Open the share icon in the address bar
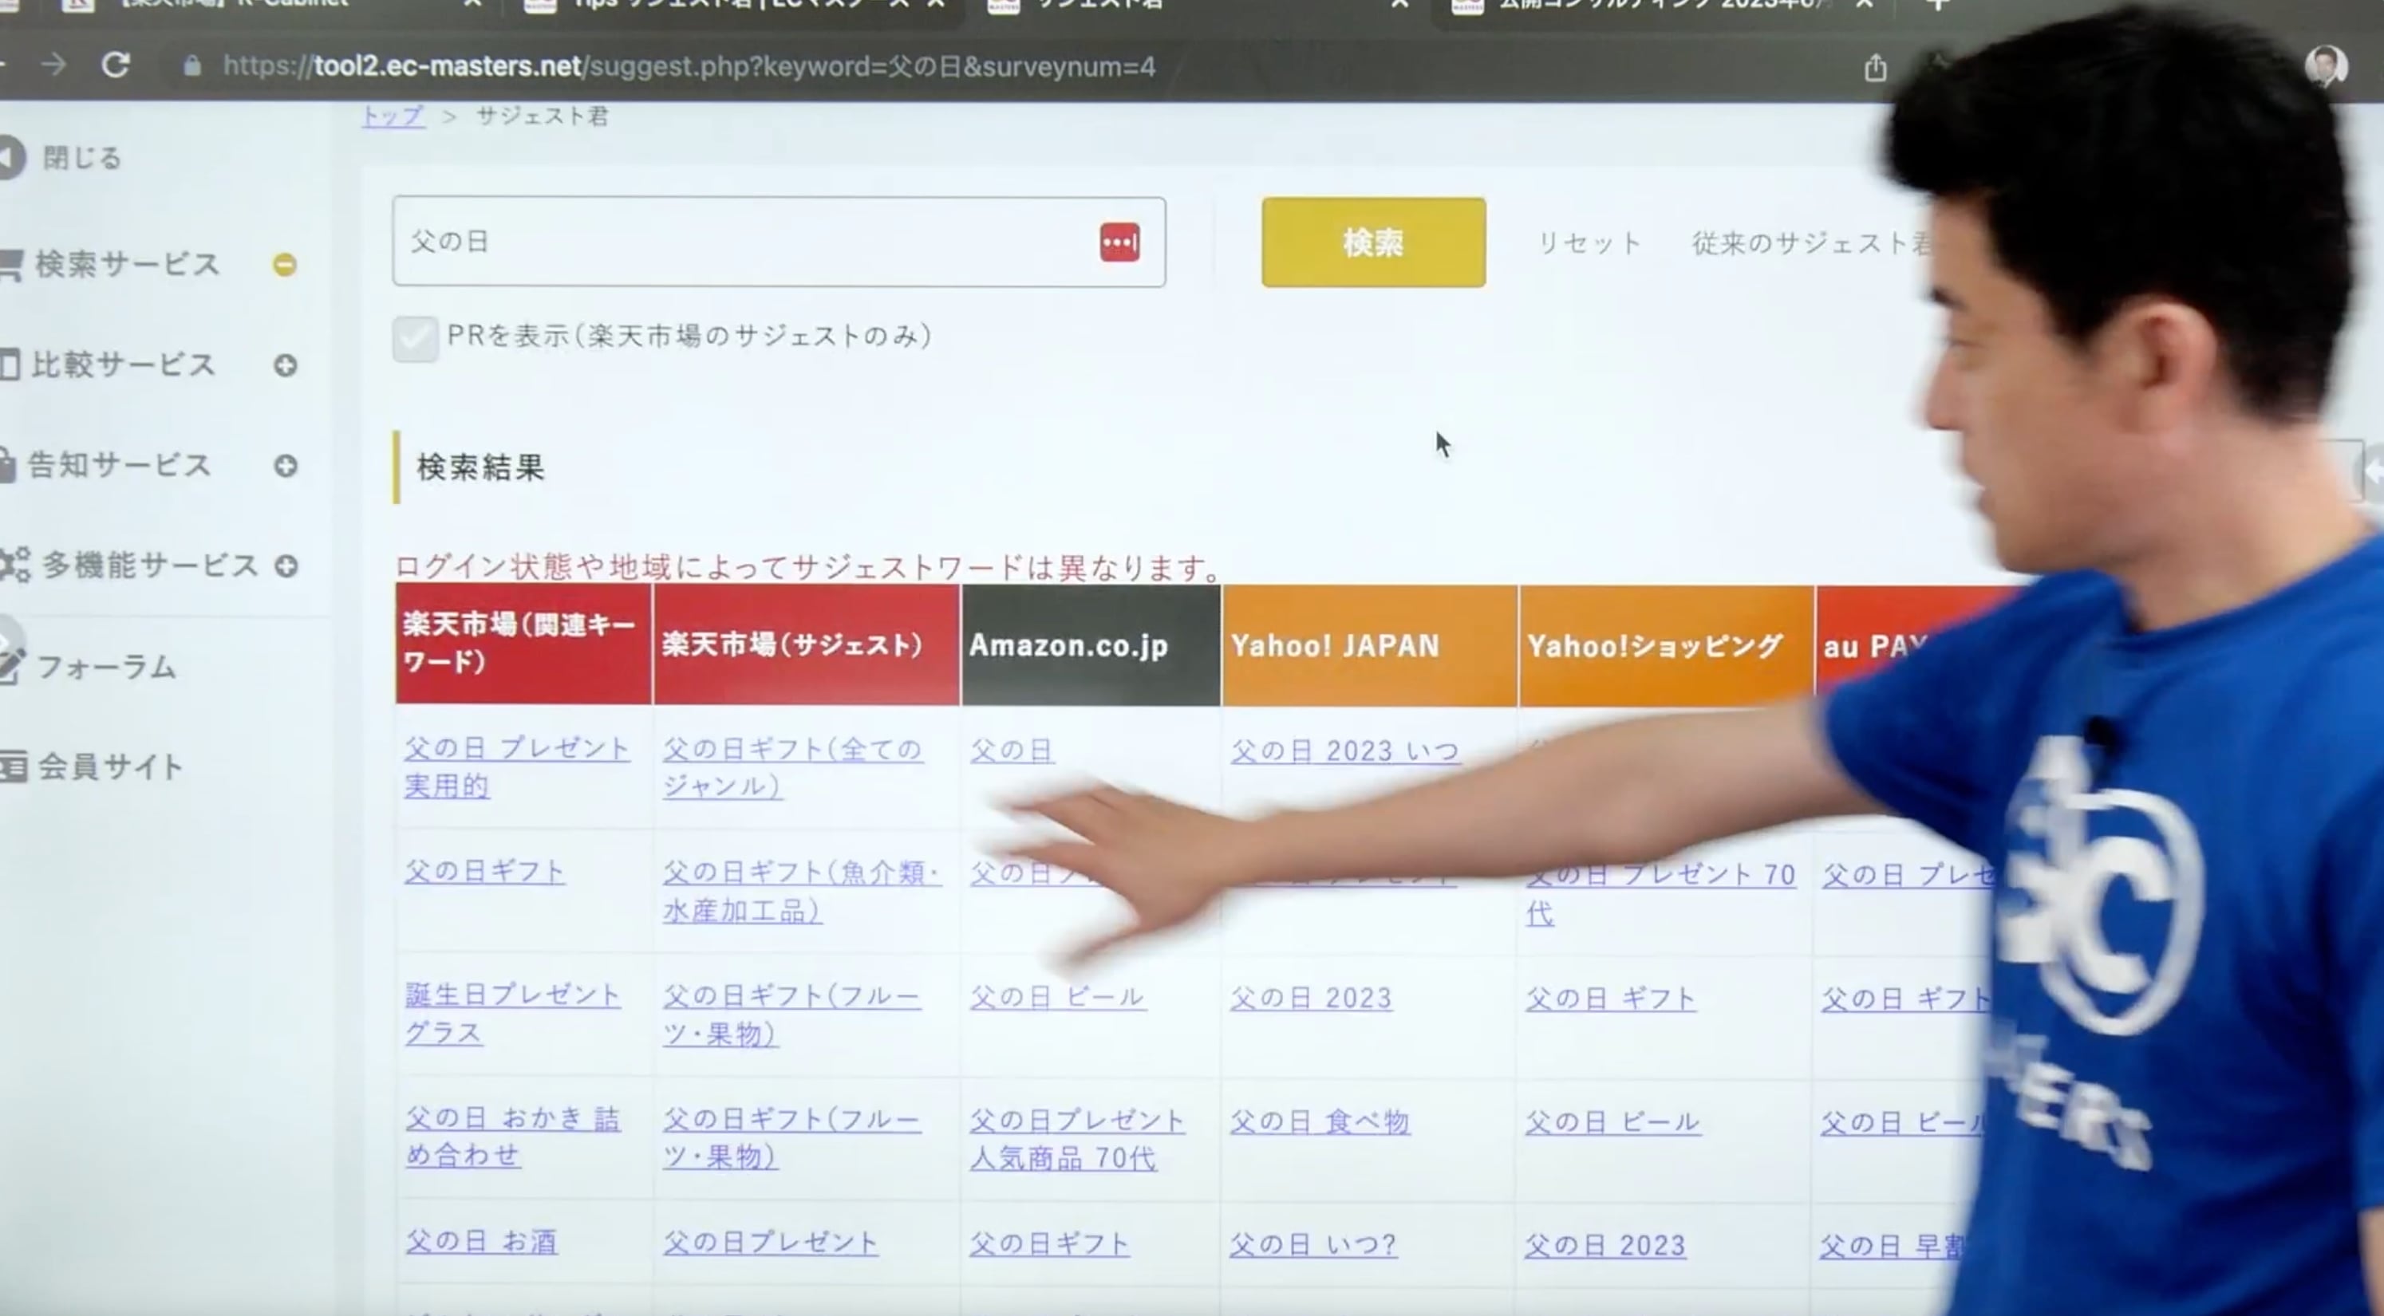 [x=1875, y=68]
